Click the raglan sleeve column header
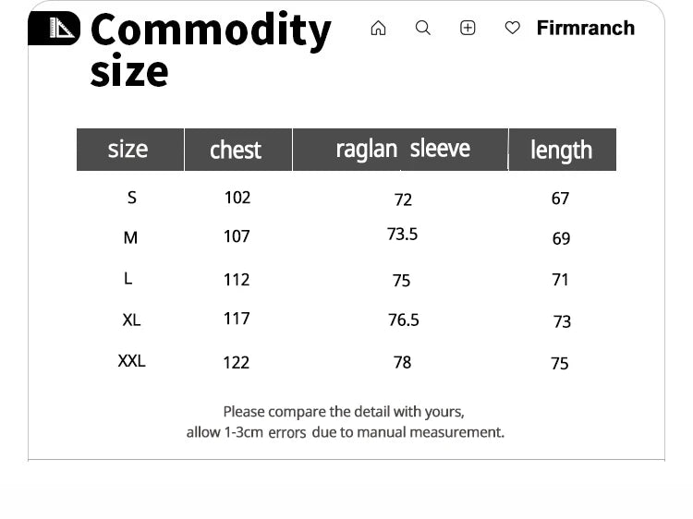The width and height of the screenshot is (693, 519). tap(402, 149)
